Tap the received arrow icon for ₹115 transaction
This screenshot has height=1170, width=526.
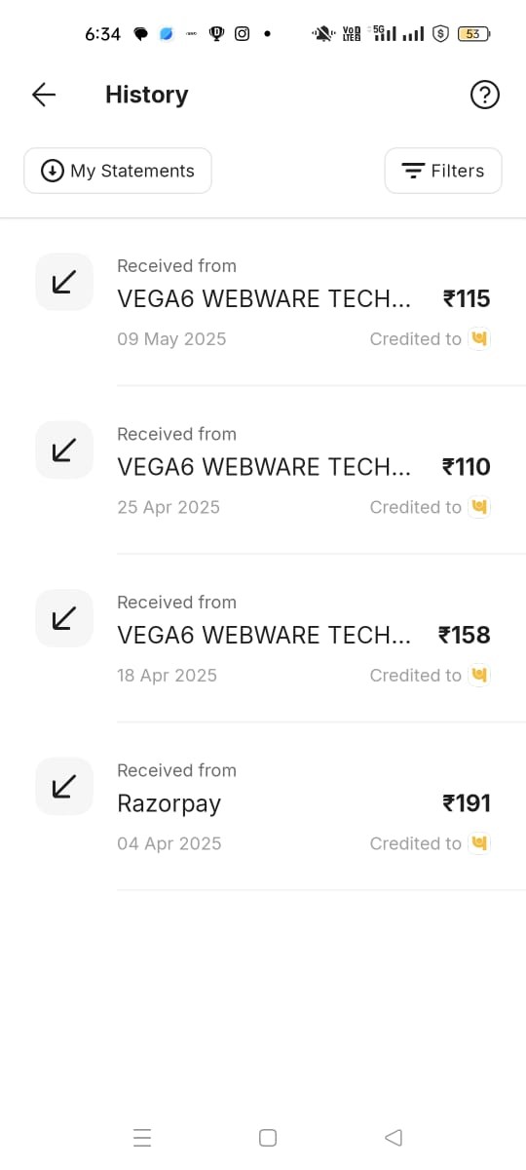[64, 282]
